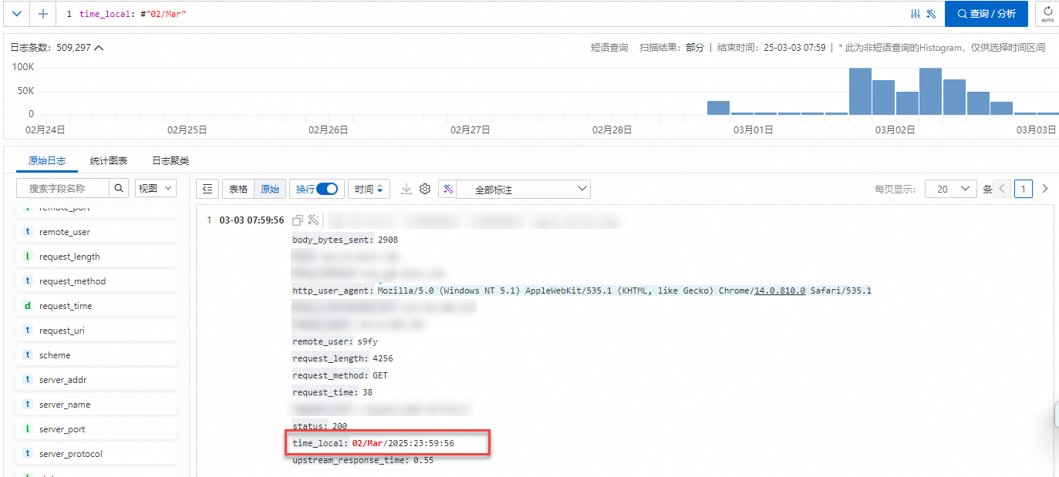Download logs icon
The image size is (1059, 477).
tap(406, 189)
